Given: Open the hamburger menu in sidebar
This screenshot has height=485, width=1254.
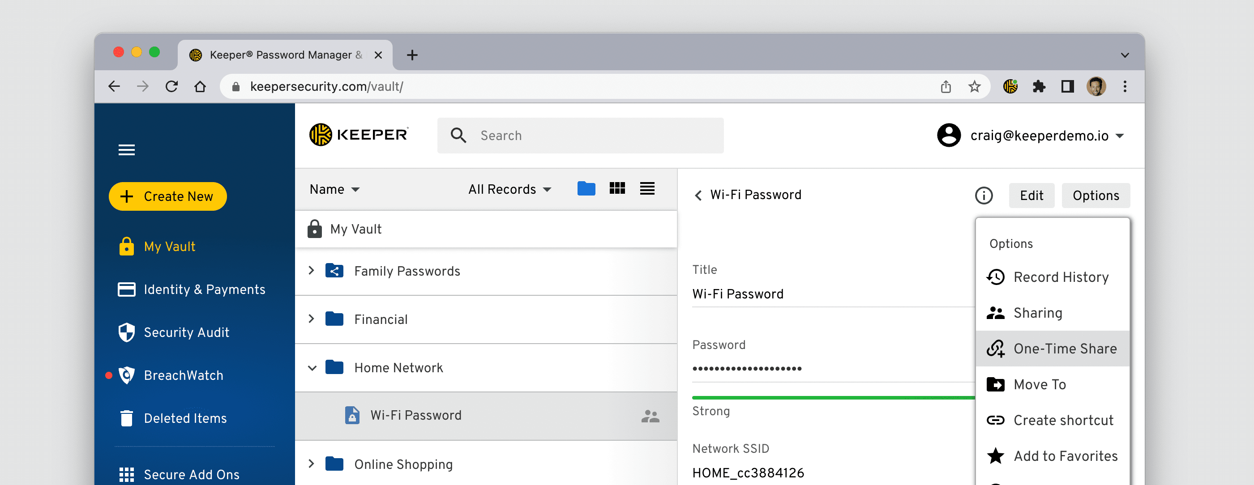Looking at the screenshot, I should (x=127, y=150).
